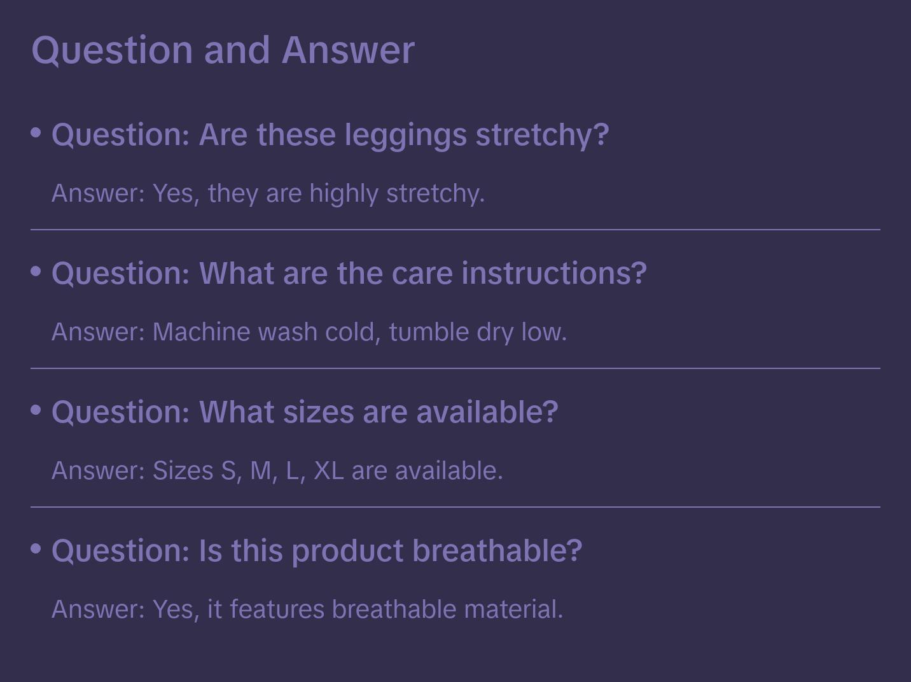This screenshot has height=682, width=911.
Task: Click the word 'Question:' in the breathable entry
Action: click(121, 551)
